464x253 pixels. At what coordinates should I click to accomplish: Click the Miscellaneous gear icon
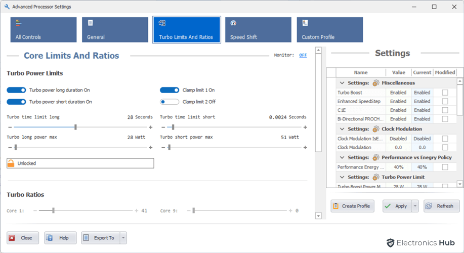[x=376, y=83]
